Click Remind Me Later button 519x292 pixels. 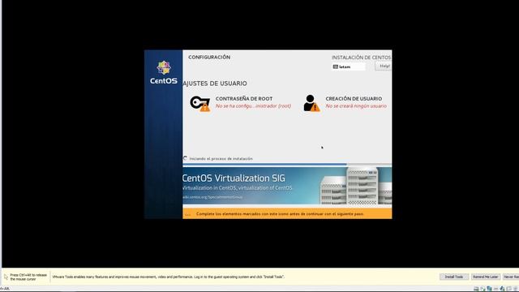click(485, 277)
